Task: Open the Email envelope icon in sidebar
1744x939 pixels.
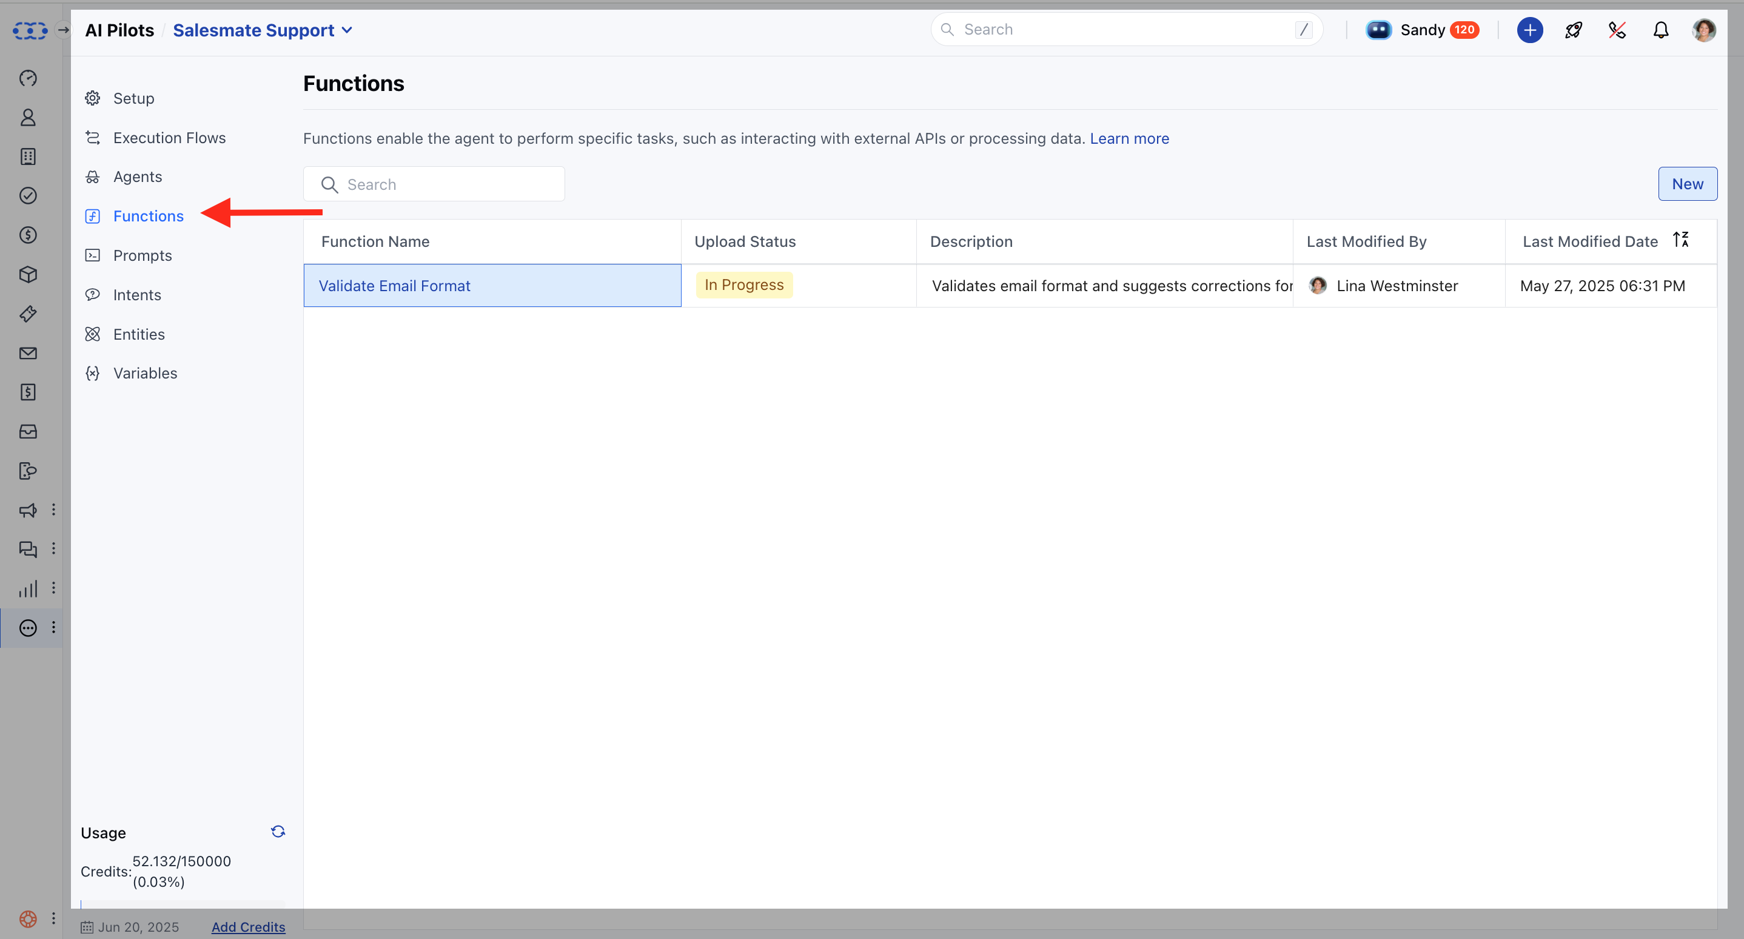Action: pos(28,352)
